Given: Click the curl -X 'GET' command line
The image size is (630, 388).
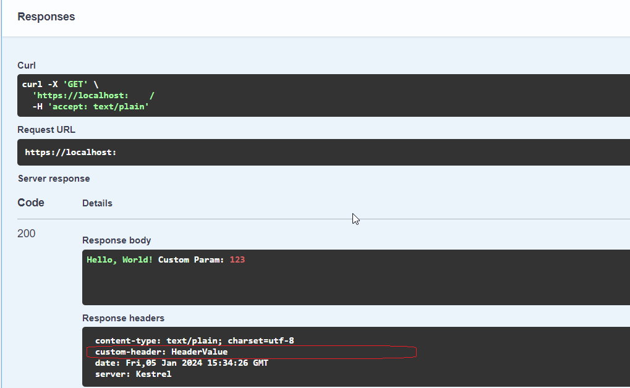Looking at the screenshot, I should [60, 85].
